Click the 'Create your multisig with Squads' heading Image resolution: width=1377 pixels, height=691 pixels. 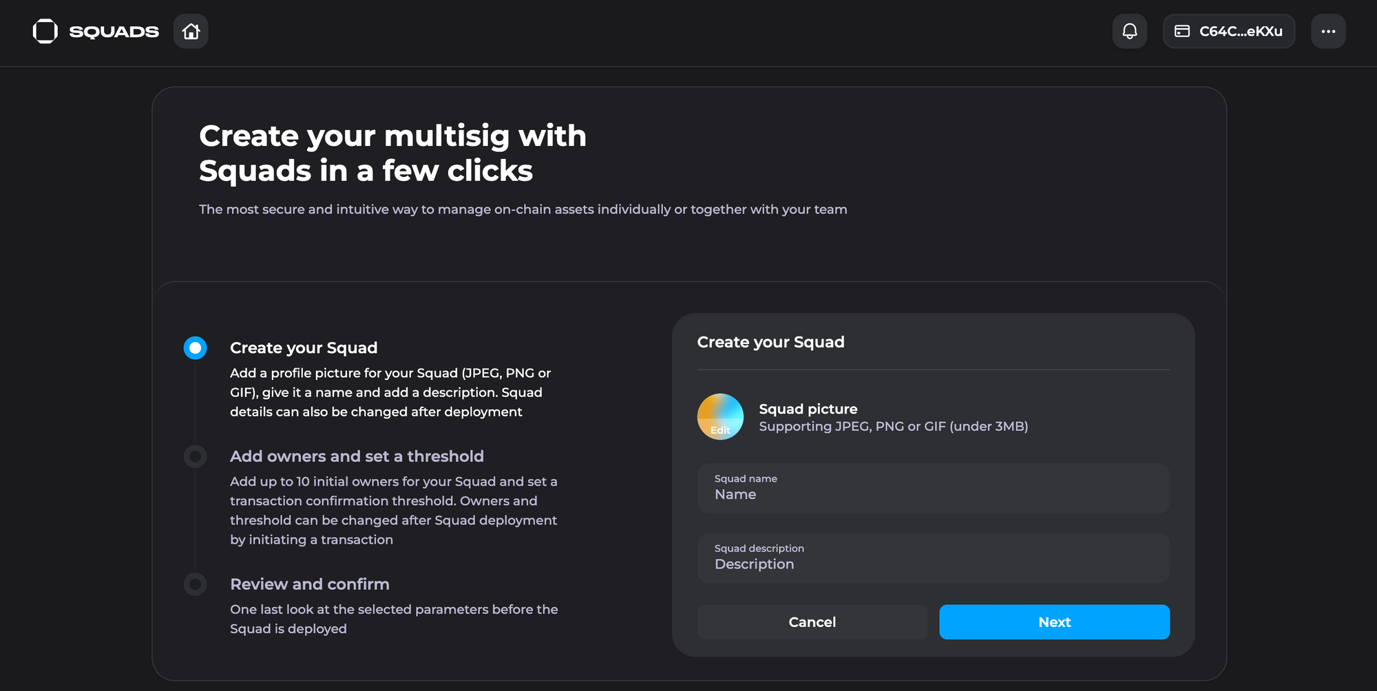pos(392,153)
